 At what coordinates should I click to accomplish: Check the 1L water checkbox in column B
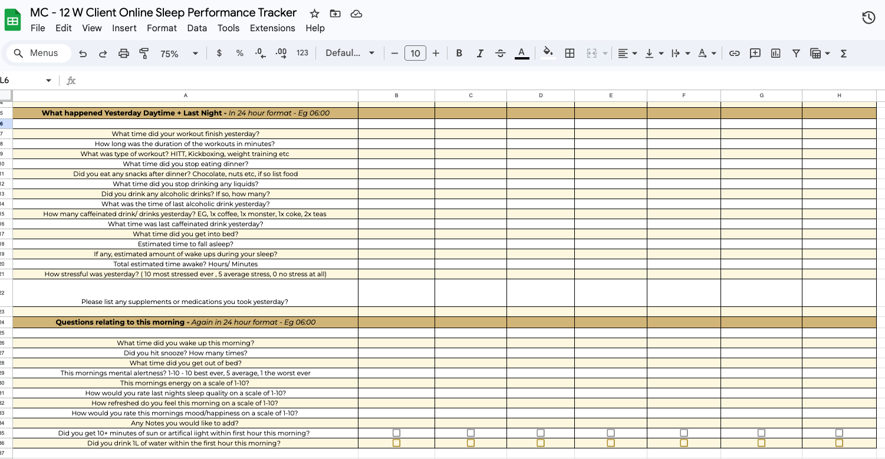point(396,443)
